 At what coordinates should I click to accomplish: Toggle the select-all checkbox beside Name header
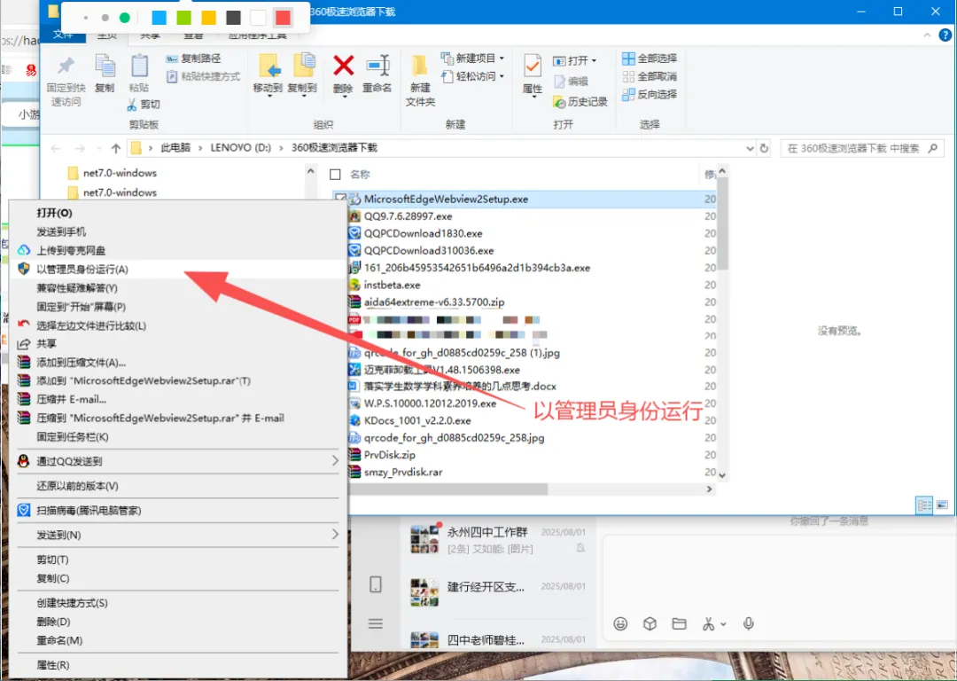click(x=335, y=175)
